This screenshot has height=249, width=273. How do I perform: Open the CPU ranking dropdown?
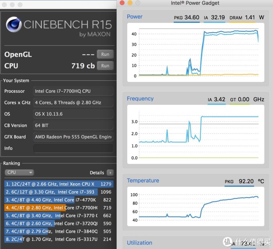(19, 173)
